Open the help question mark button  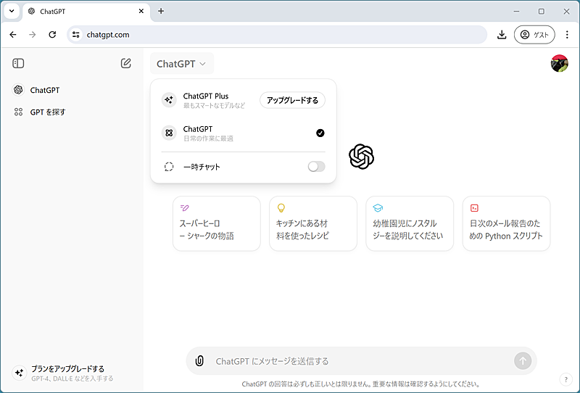566,379
